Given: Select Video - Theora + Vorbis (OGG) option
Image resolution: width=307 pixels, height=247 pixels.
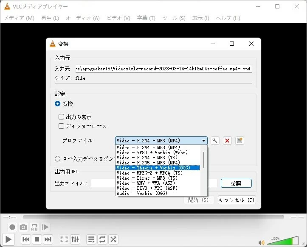Looking at the screenshot, I should pyautogui.click(x=158, y=168).
